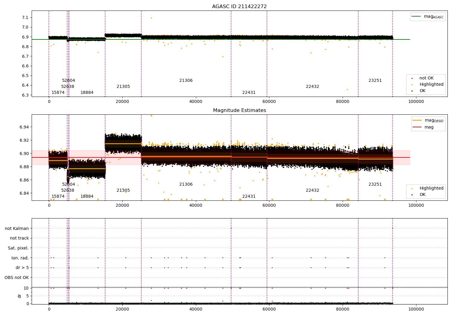The width and height of the screenshot is (452, 316).
Task: Select the red 'mag' legend entry
Action: click(x=423, y=127)
